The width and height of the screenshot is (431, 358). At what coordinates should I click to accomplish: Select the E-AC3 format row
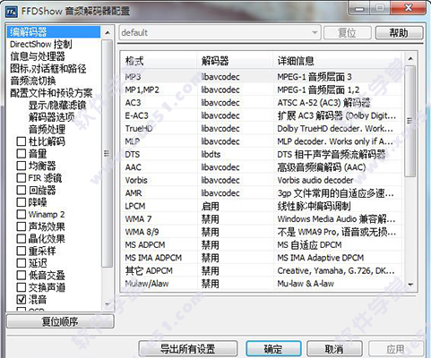click(x=262, y=115)
